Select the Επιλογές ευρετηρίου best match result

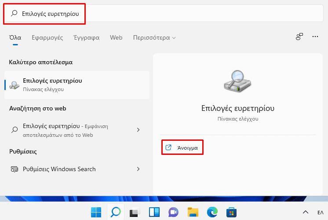click(77, 84)
